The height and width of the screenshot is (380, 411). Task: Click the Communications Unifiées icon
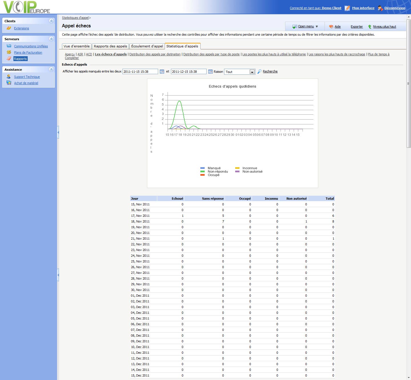tap(9, 46)
